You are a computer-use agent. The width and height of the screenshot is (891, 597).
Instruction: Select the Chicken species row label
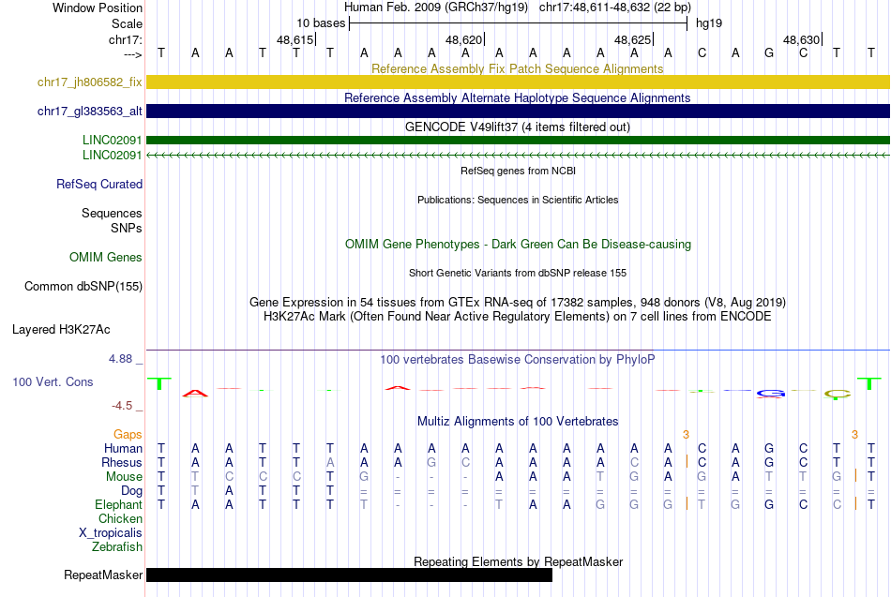[x=120, y=519]
